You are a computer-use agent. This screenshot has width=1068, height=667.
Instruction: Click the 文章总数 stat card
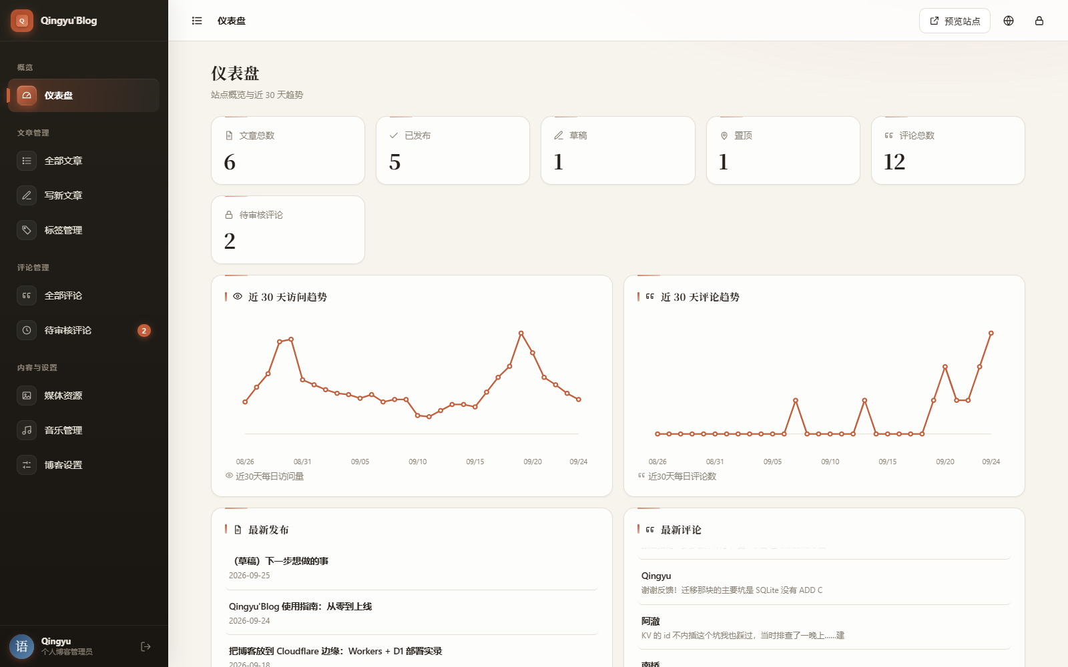pyautogui.click(x=288, y=150)
